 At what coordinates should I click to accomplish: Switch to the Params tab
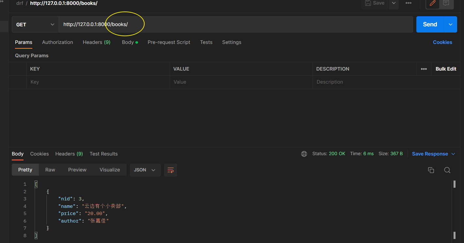[x=23, y=42]
